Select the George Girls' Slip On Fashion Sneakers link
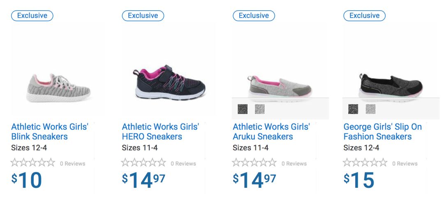 [x=382, y=131]
